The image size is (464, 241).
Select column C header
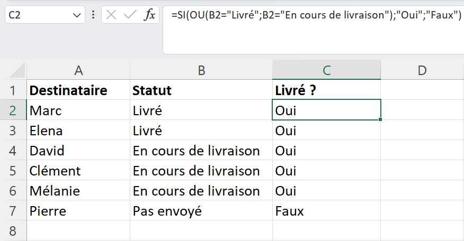(x=326, y=70)
